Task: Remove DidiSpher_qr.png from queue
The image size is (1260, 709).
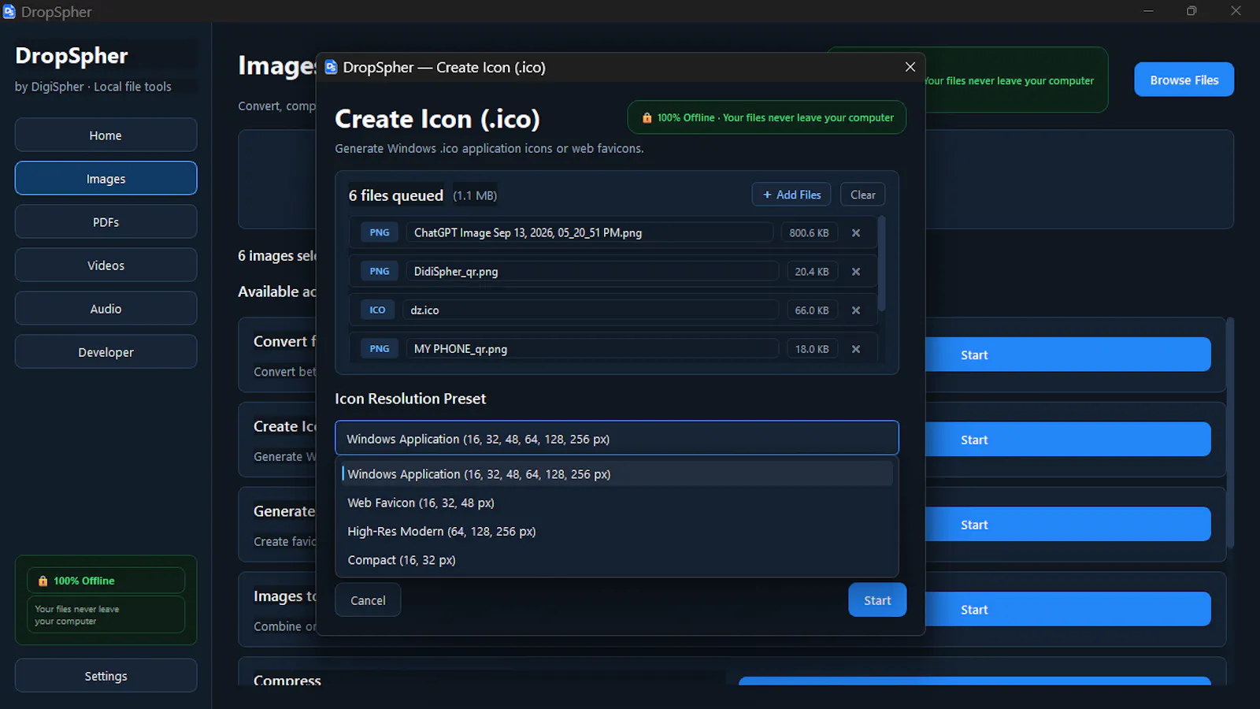Action: [855, 272]
